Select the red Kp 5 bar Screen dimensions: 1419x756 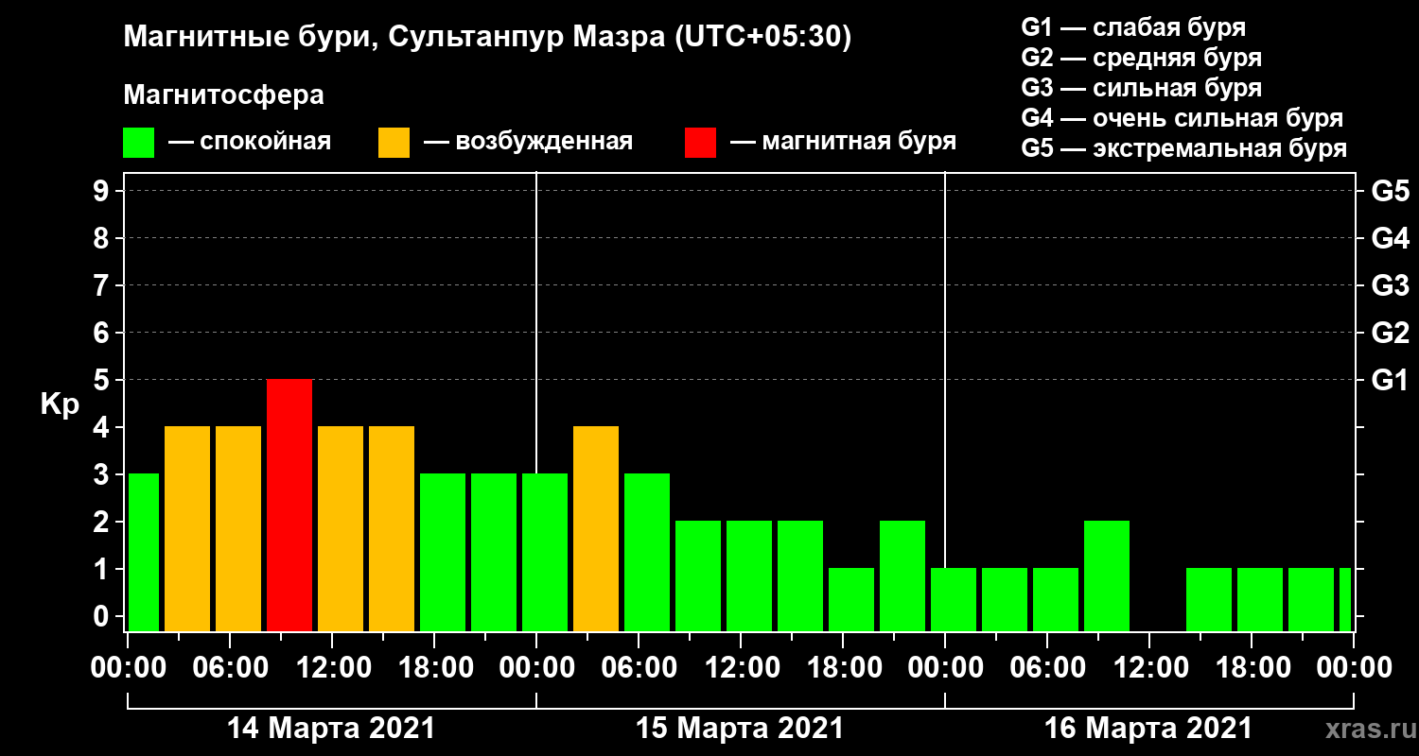289,505
